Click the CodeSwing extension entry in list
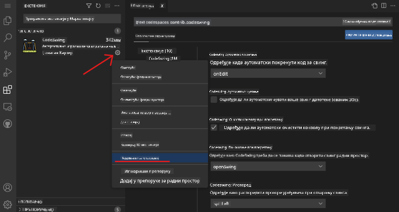This screenshot has width=399, height=212. pos(71,46)
